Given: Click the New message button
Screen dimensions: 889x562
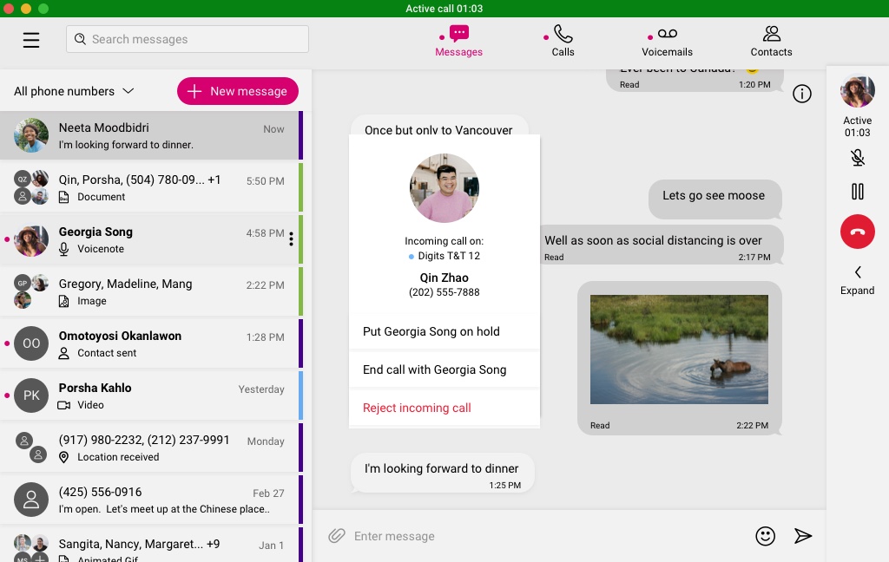Looking at the screenshot, I should [238, 91].
